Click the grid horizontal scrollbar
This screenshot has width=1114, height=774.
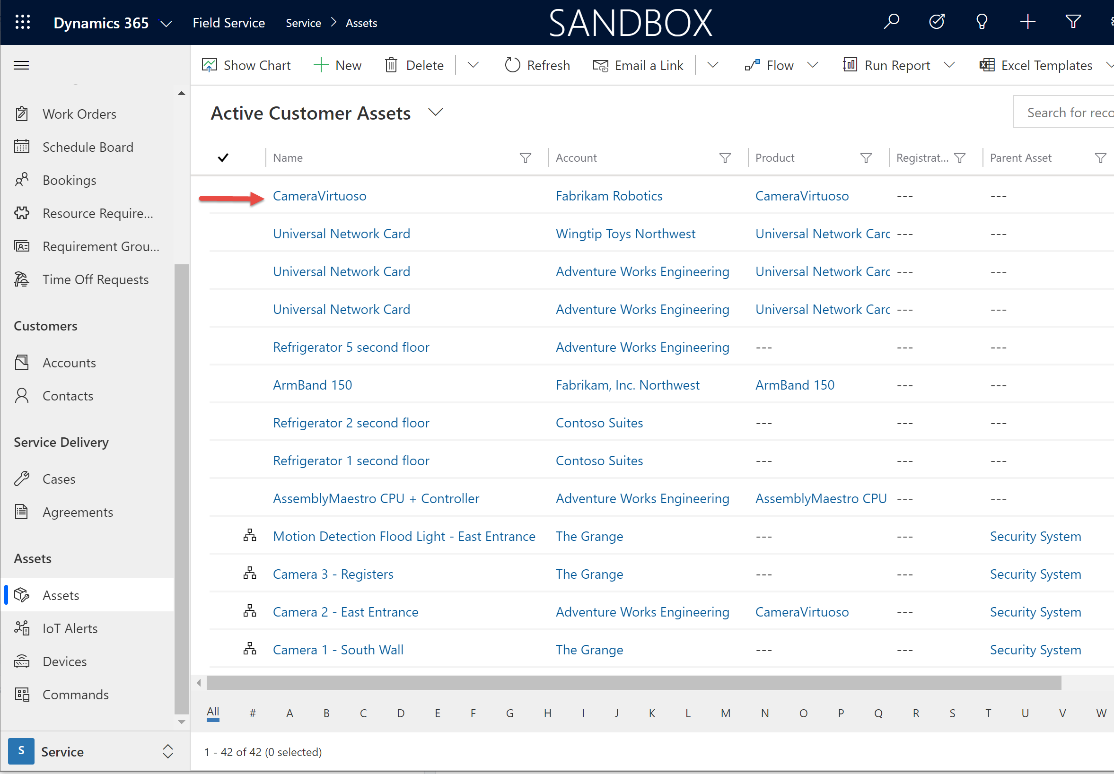tap(634, 683)
